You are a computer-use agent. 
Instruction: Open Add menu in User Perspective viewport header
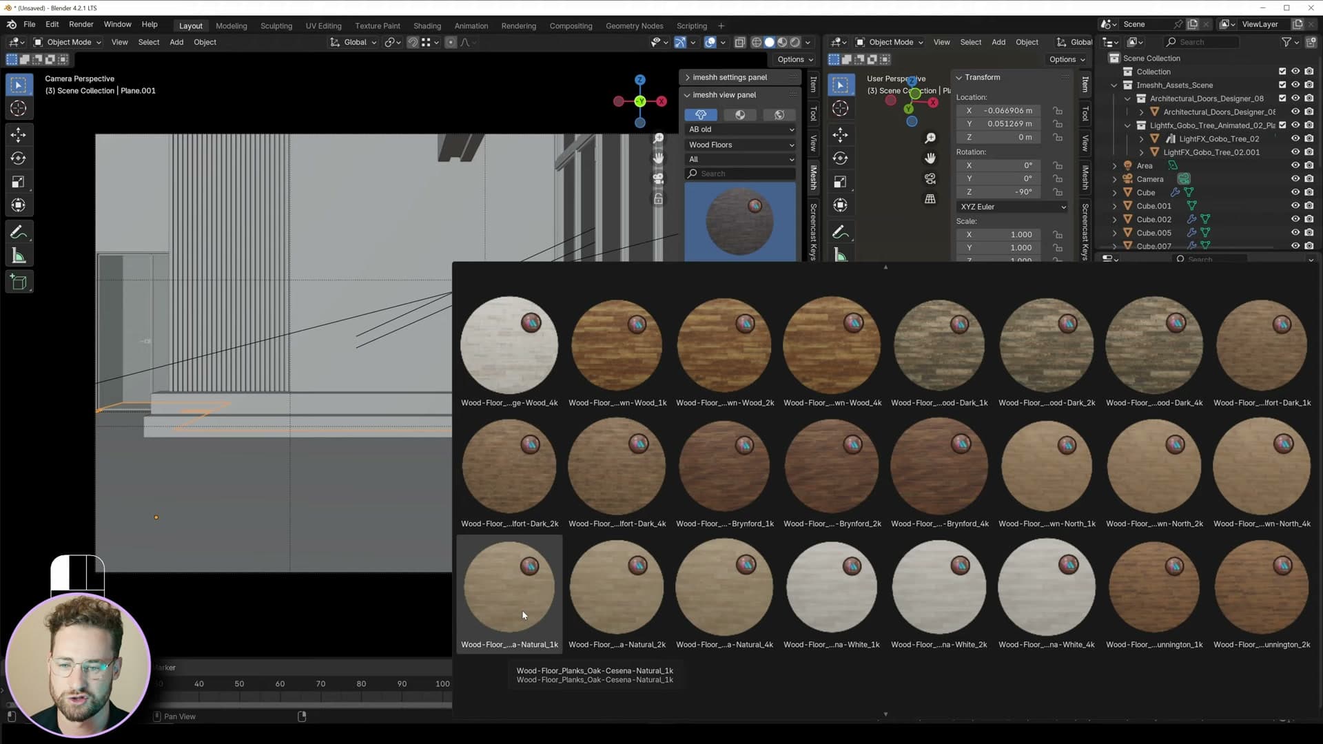[x=998, y=42]
